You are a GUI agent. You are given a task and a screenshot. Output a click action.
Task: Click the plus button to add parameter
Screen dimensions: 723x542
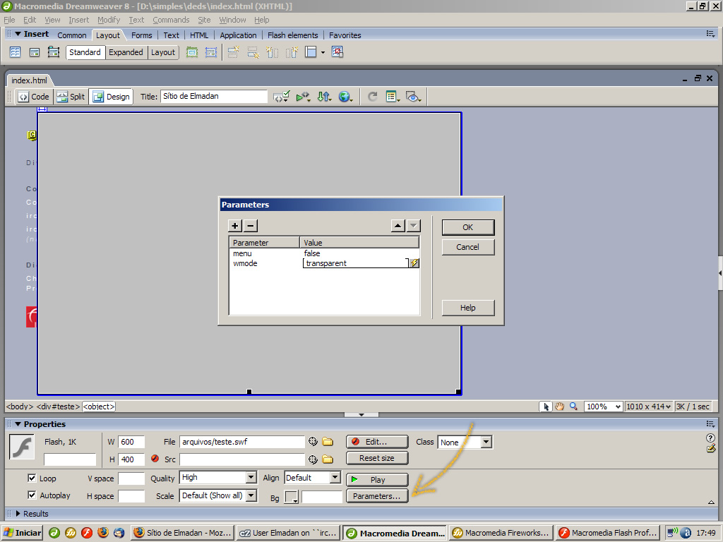pos(234,226)
